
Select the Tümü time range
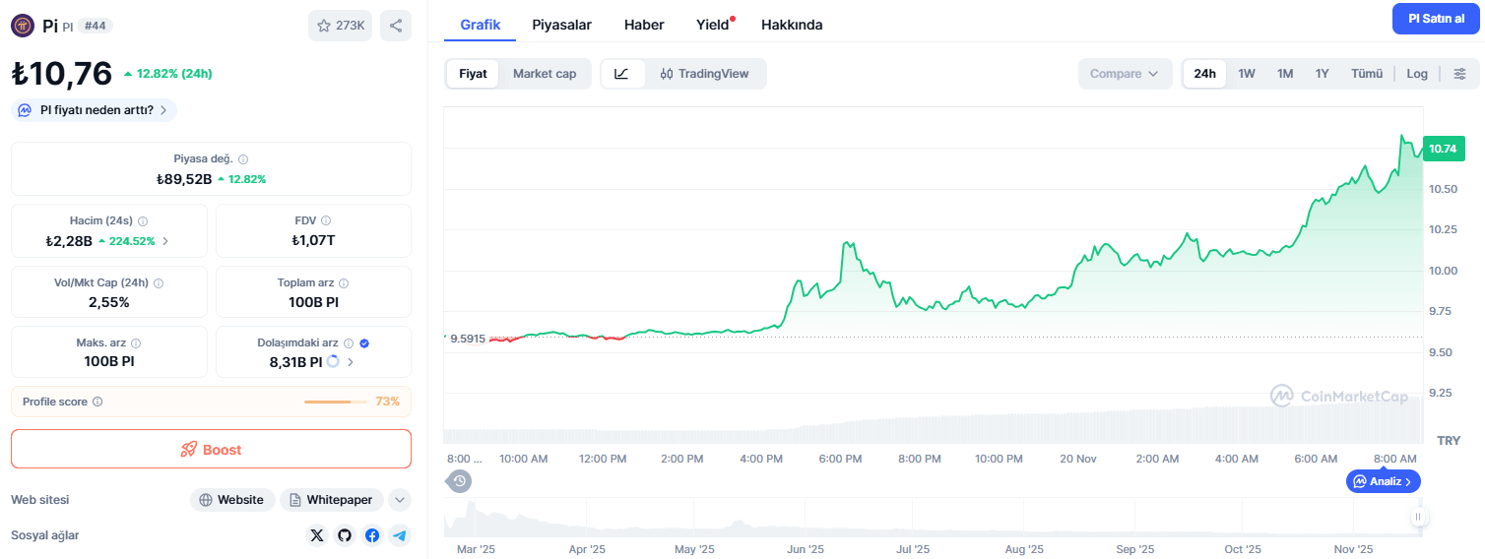point(1367,74)
